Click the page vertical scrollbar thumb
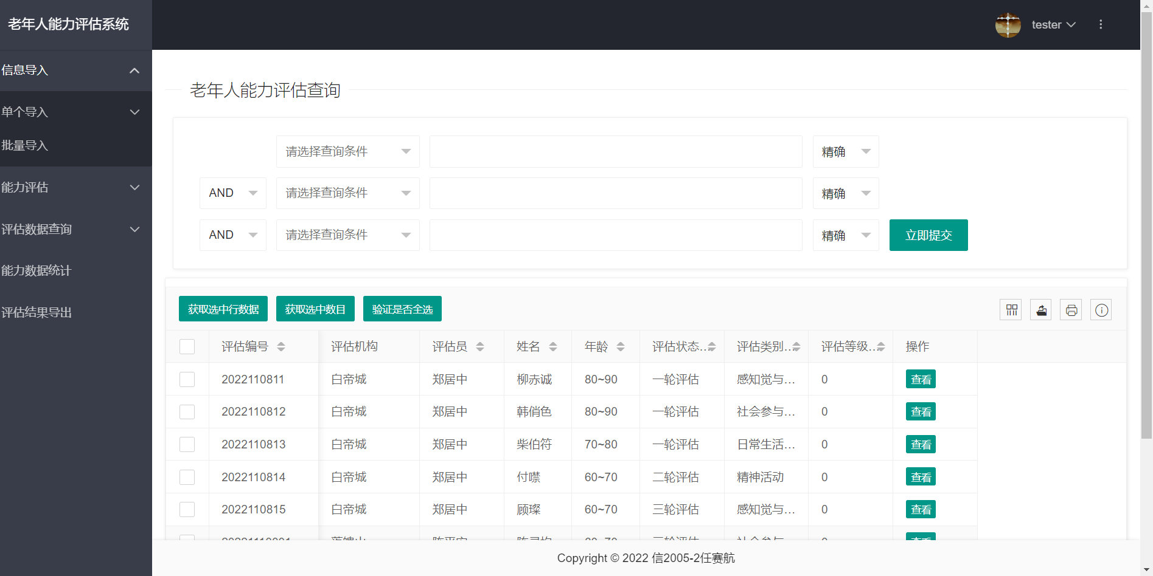Image resolution: width=1153 pixels, height=576 pixels. [1146, 225]
